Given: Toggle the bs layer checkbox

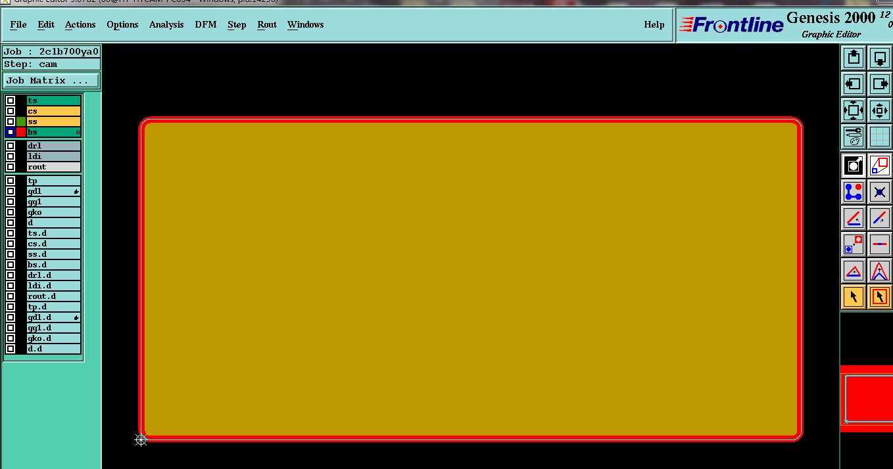Looking at the screenshot, I should (x=11, y=132).
